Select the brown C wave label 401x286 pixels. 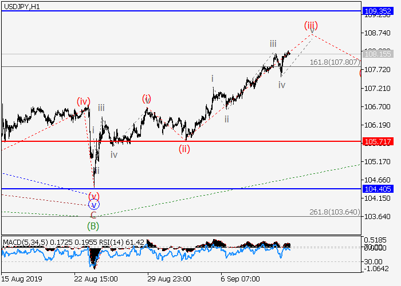[93, 215]
